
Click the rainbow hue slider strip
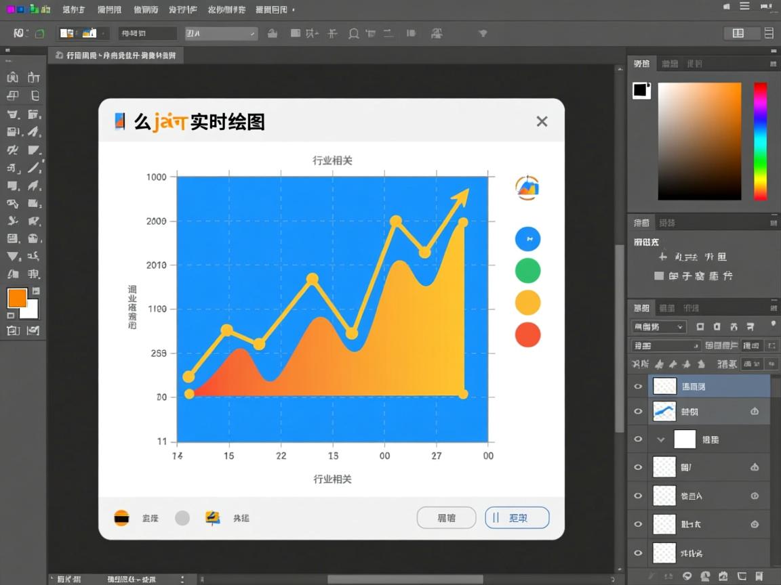760,141
